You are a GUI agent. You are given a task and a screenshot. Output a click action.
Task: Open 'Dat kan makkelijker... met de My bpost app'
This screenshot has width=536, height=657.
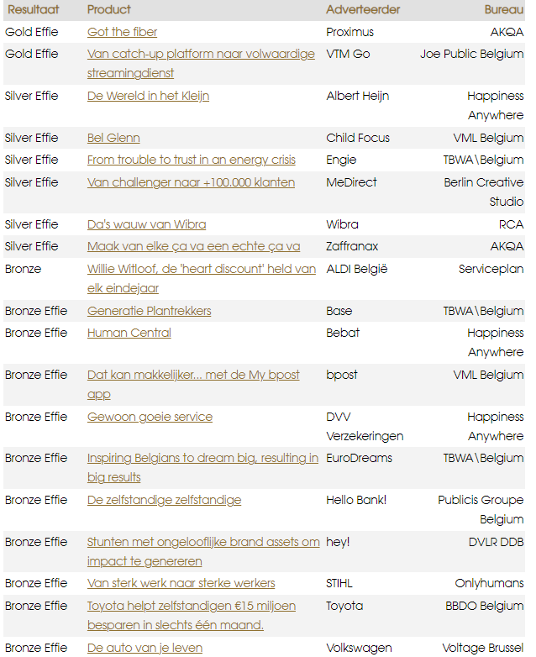pos(193,375)
